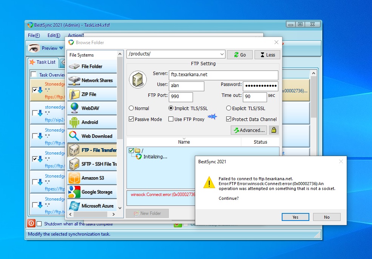This screenshot has width=372, height=259.
Task: Select ZIP File file system
Action: pyautogui.click(x=92, y=94)
